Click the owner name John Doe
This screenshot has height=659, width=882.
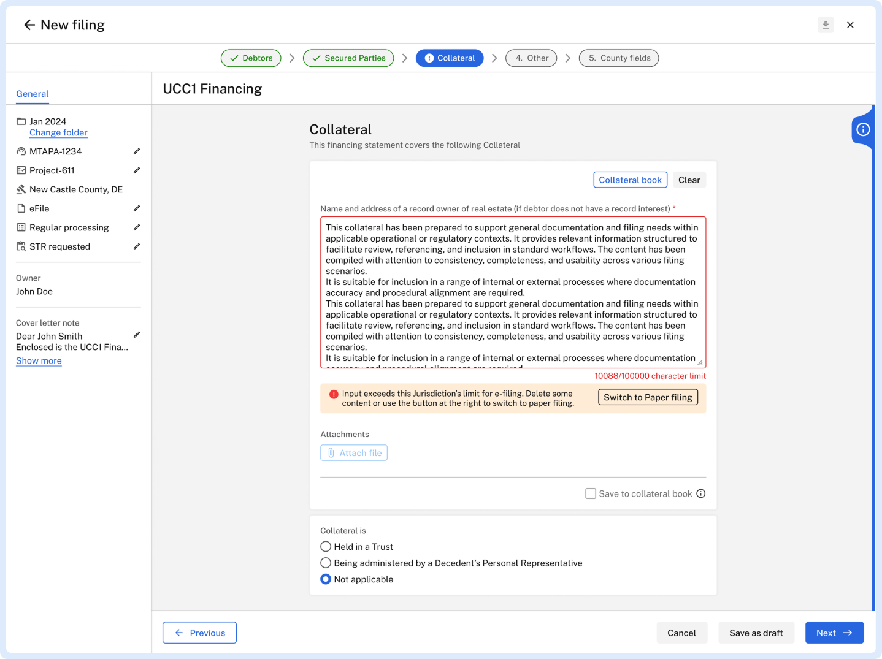[x=34, y=291]
